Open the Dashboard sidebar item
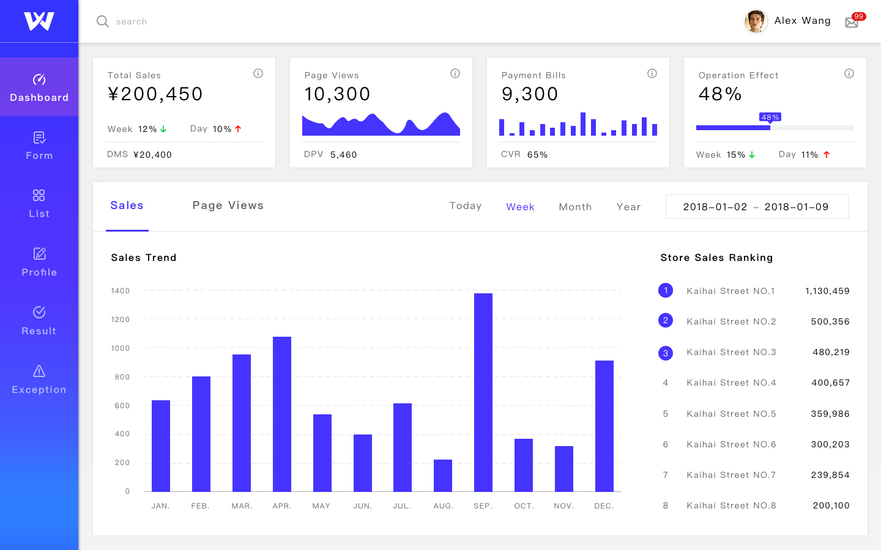This screenshot has width=881, height=550. coord(39,87)
